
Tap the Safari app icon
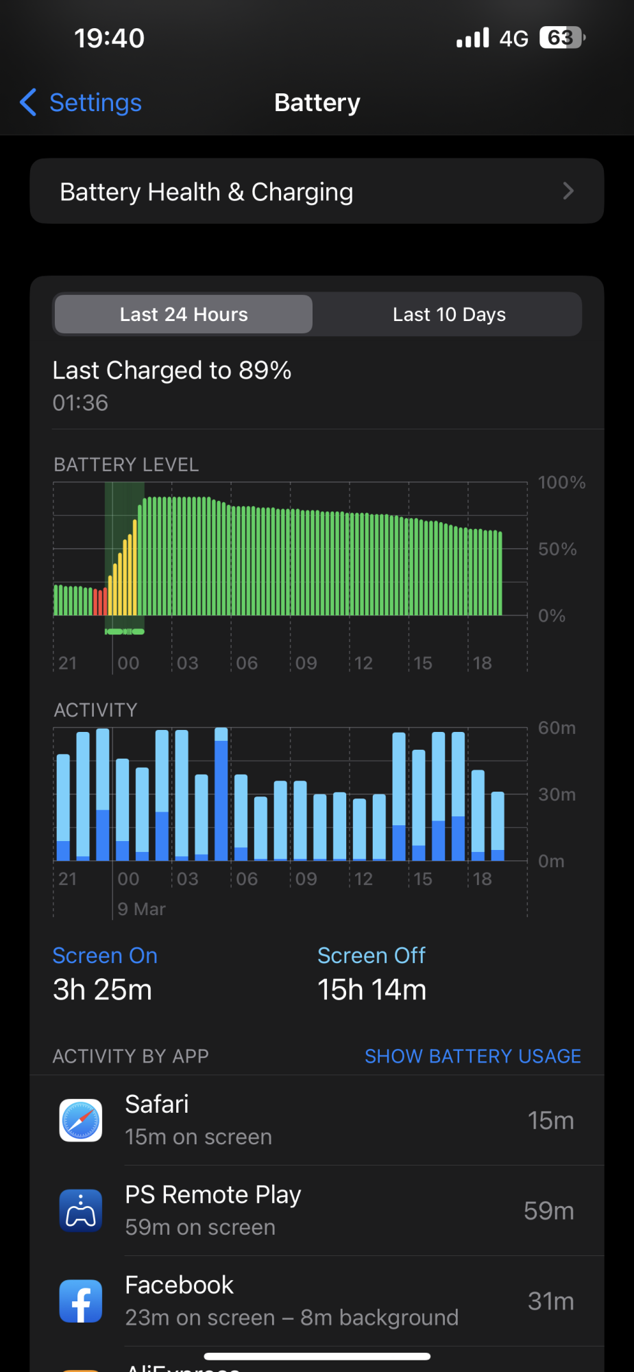[81, 1120]
